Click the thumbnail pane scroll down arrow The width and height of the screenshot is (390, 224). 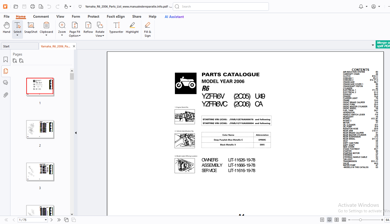coord(72,214)
